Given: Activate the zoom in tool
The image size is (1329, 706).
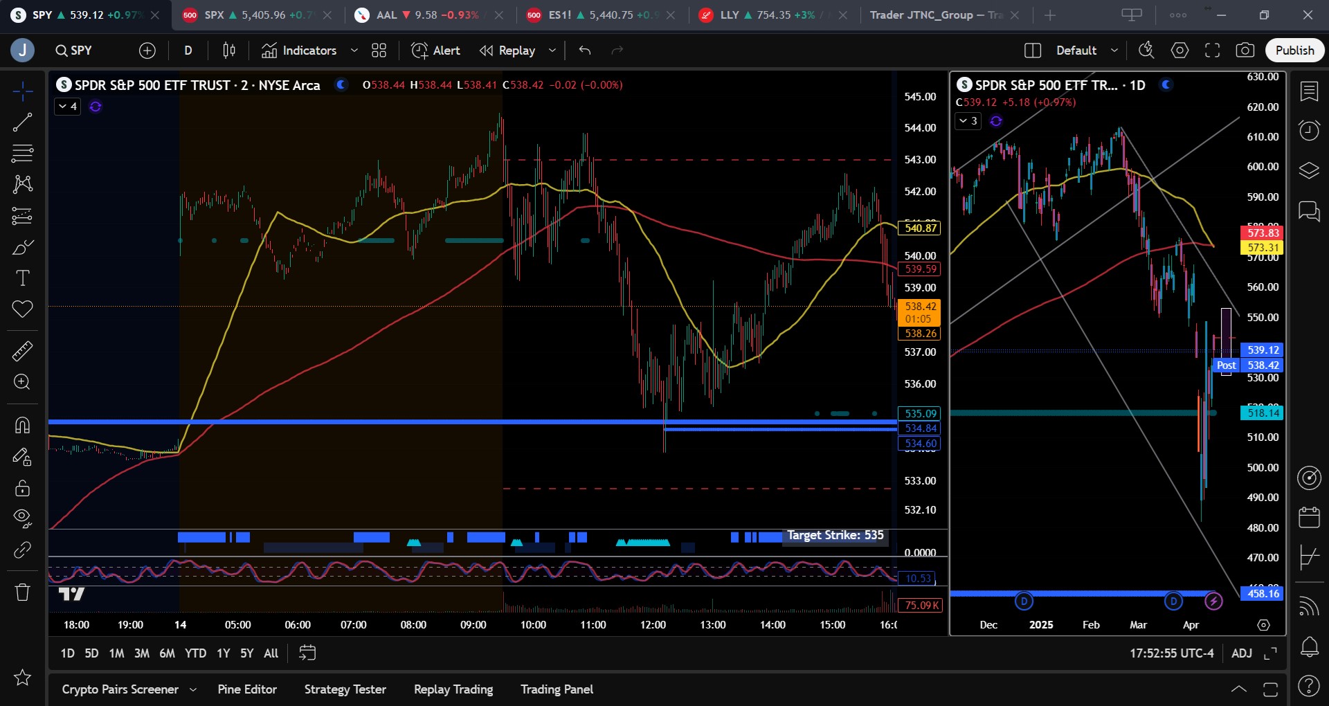Looking at the screenshot, I should click(22, 382).
